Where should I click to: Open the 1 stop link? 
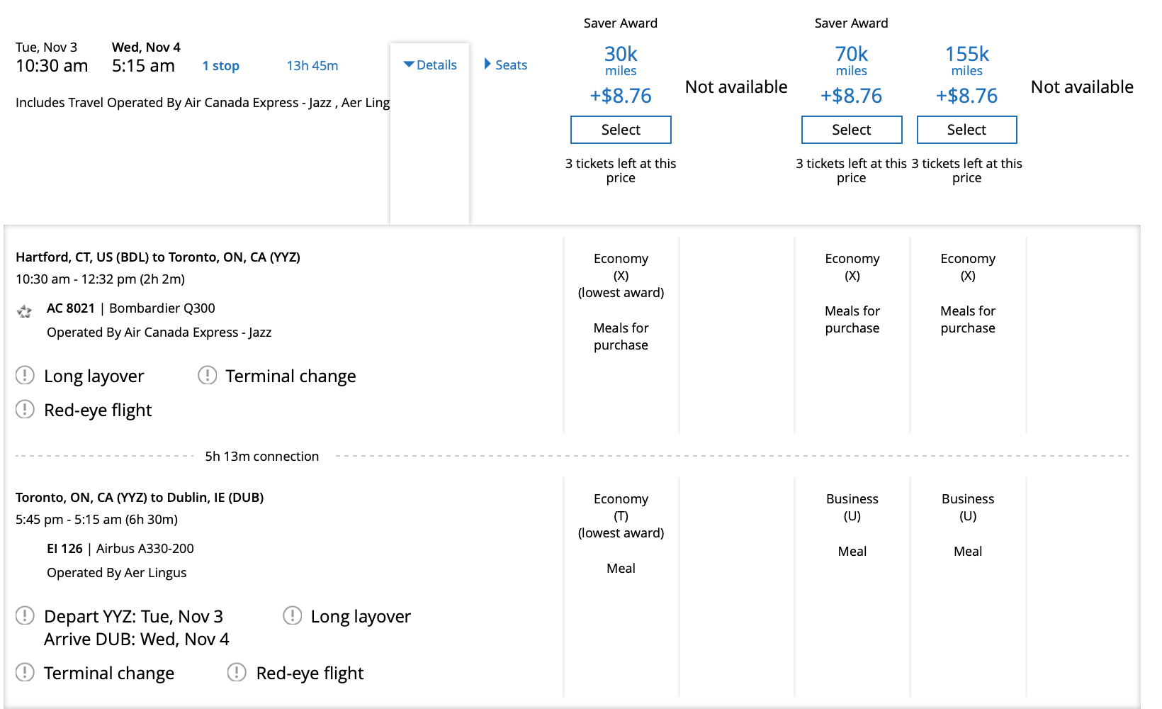(x=220, y=66)
